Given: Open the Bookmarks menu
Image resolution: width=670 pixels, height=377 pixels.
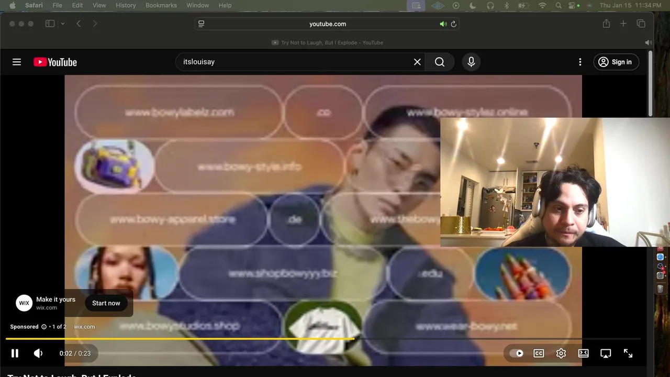Looking at the screenshot, I should tap(161, 5).
